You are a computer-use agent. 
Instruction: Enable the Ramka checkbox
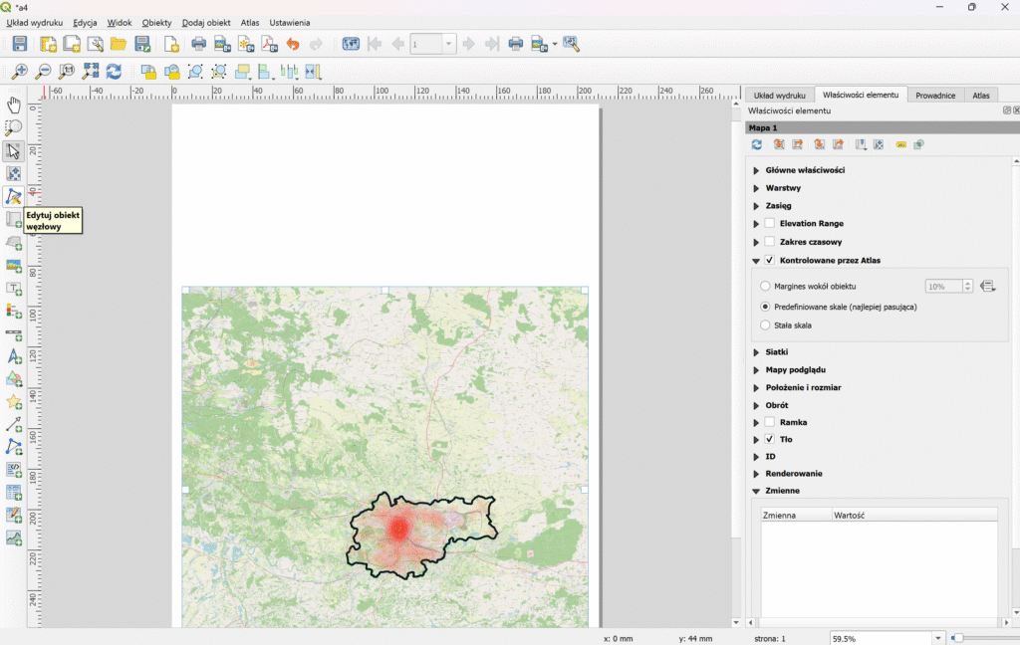pos(770,422)
